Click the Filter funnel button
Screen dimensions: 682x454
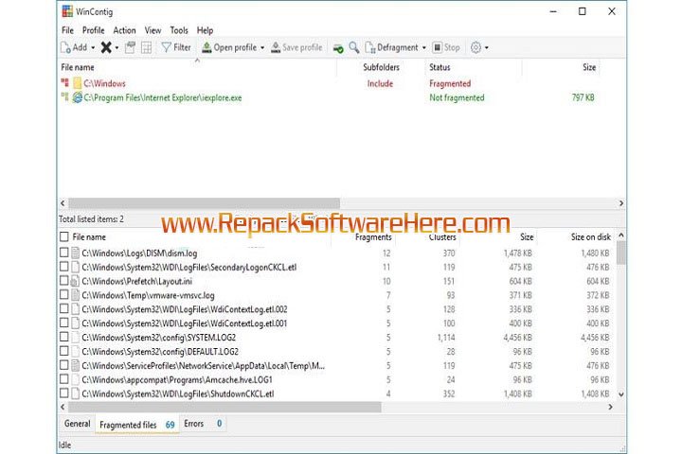(x=176, y=47)
